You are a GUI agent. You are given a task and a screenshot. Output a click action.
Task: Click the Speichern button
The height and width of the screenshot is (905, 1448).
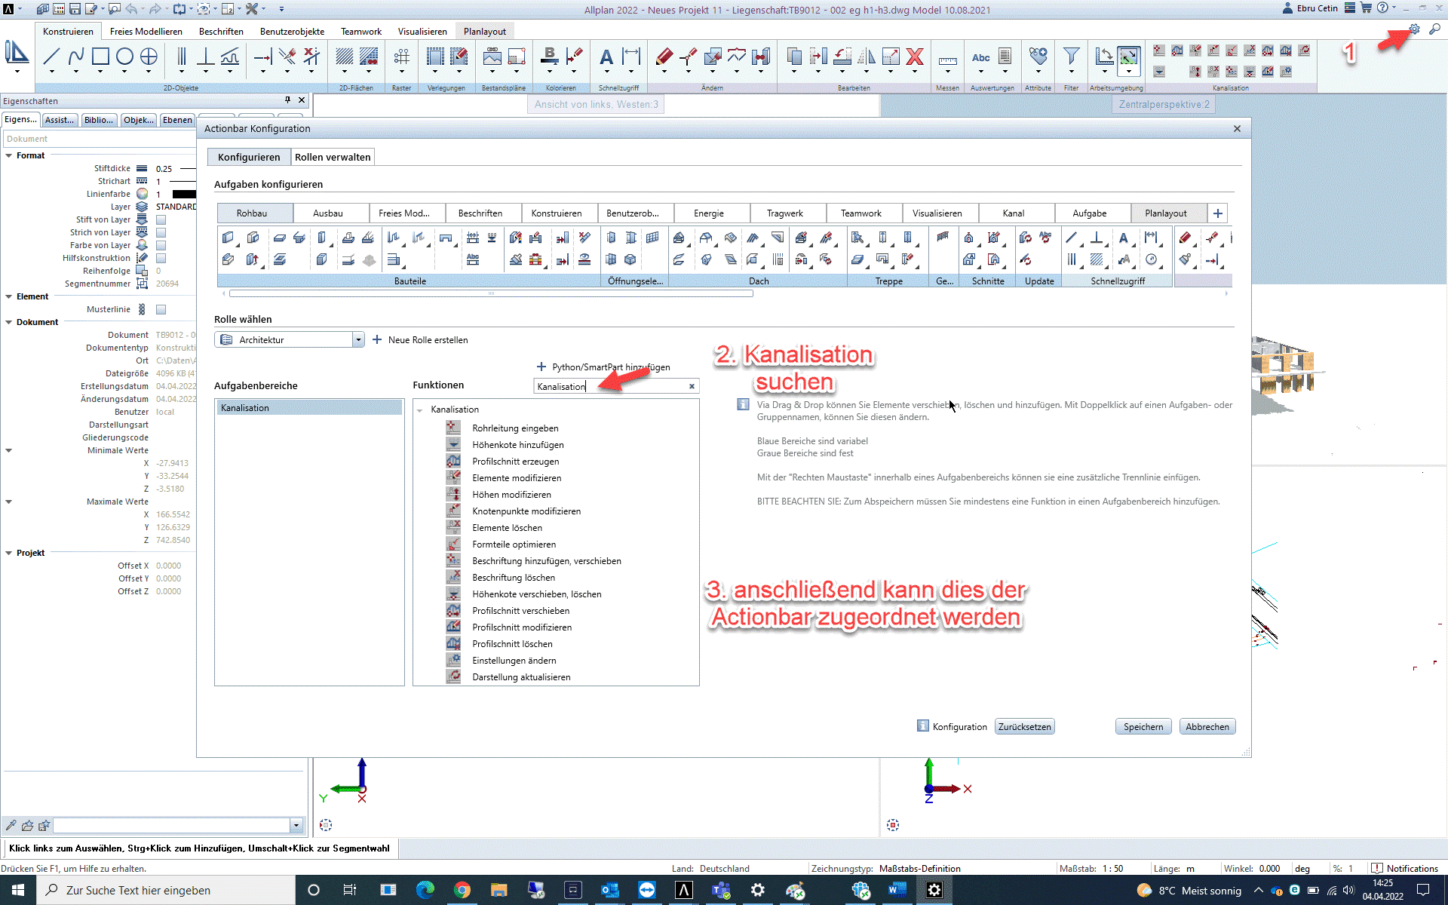1143,727
